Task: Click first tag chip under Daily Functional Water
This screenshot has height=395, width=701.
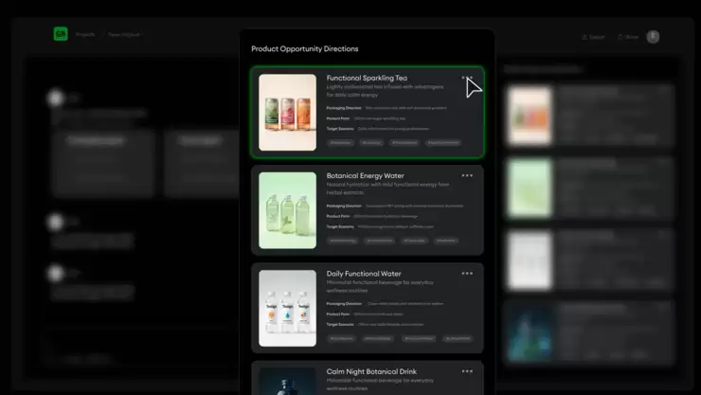Action: 341,338
